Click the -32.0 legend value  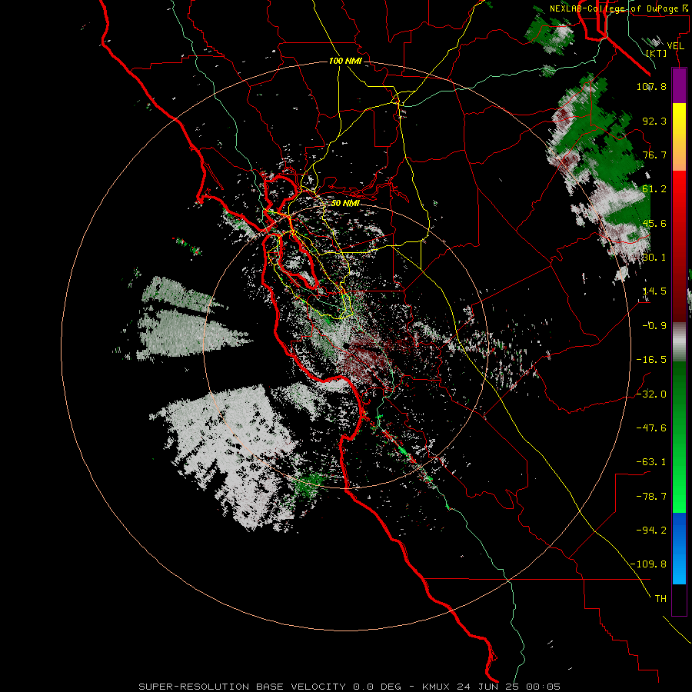[651, 394]
